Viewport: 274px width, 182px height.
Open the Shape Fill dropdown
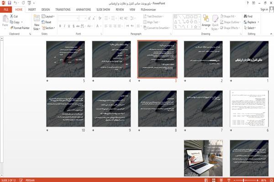click(228, 16)
